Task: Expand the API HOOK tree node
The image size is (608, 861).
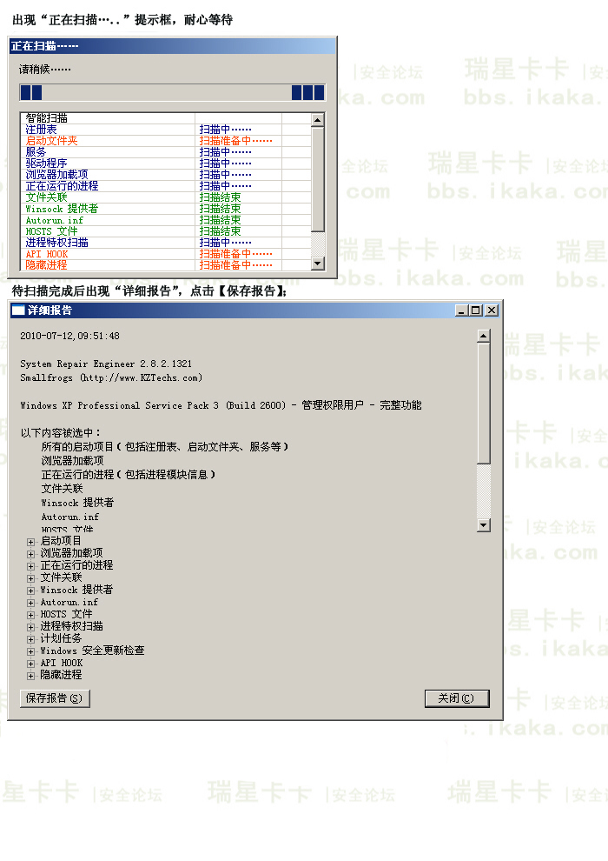Action: click(30, 664)
